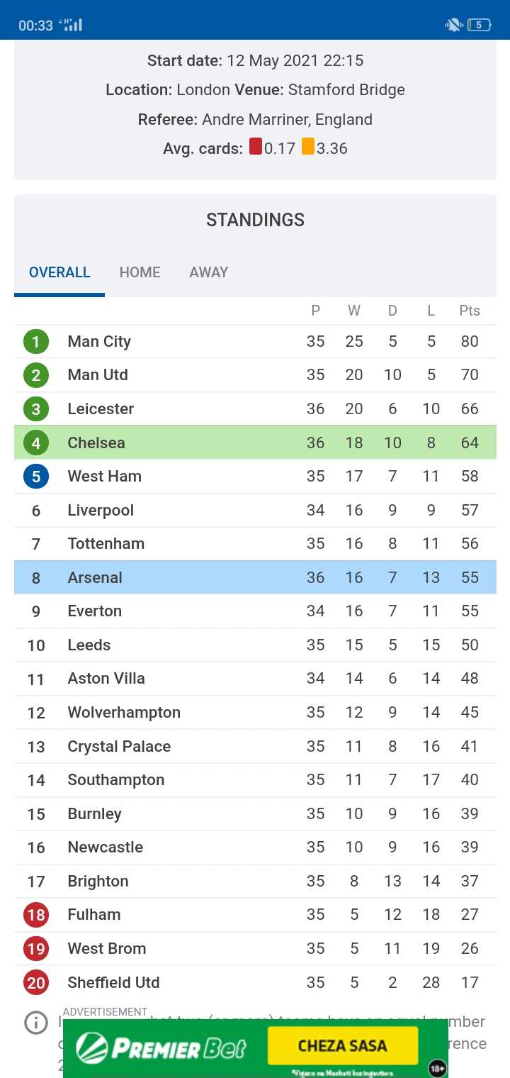Tap the info icon below the table

(x=35, y=1022)
